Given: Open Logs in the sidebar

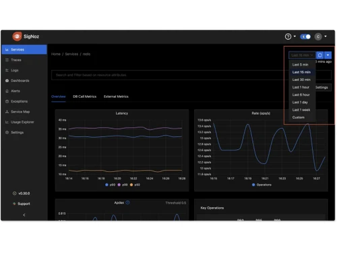Looking at the screenshot, I should tap(24, 70).
